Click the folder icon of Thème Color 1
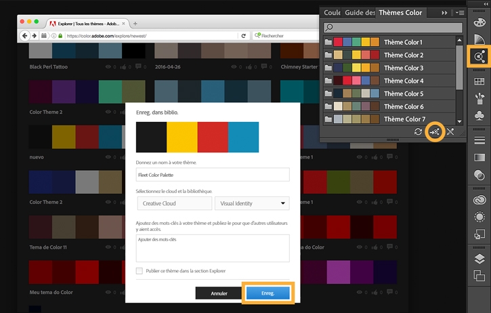The image size is (491, 313). [x=328, y=42]
